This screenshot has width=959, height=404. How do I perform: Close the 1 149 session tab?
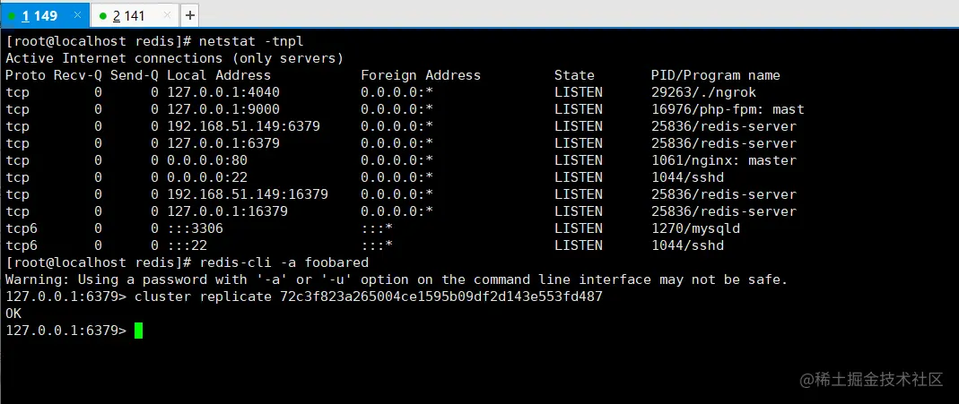78,14
